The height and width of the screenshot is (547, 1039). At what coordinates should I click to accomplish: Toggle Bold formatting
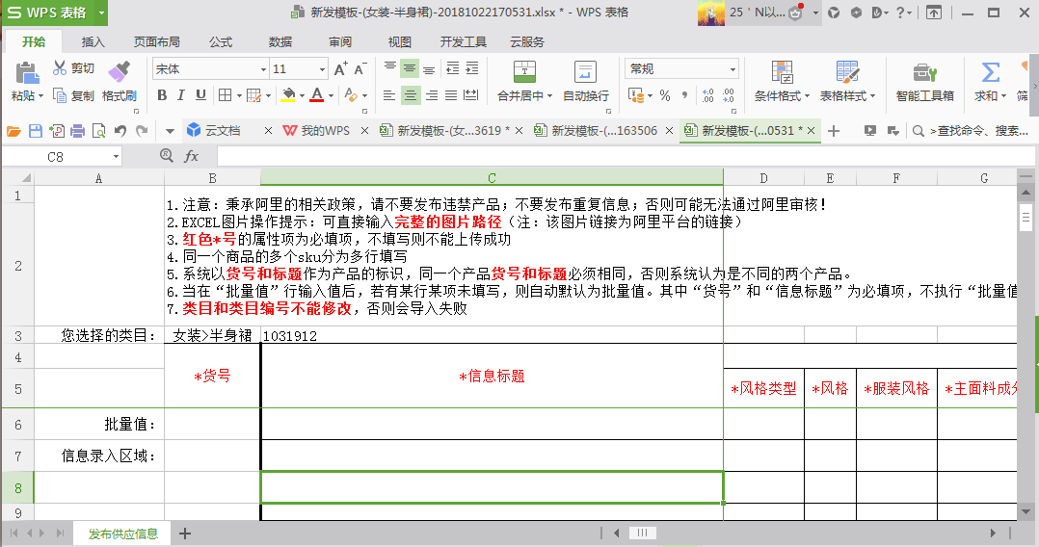(162, 95)
